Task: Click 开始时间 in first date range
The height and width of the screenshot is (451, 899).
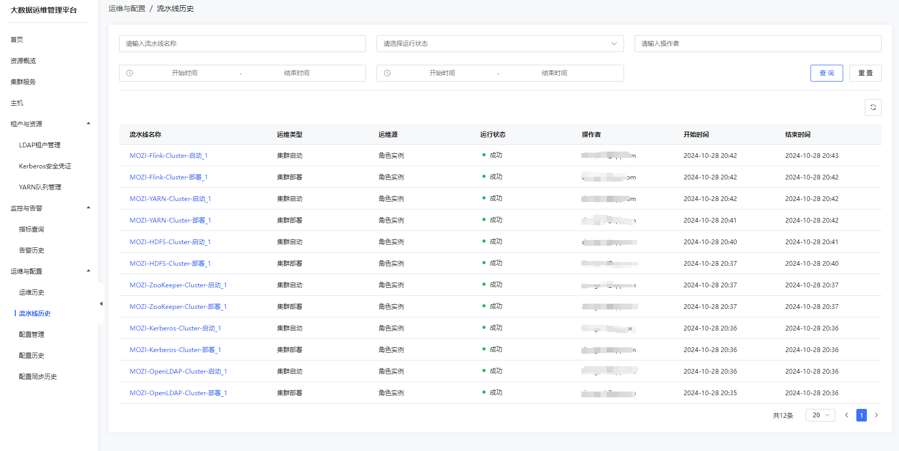Action: [184, 73]
